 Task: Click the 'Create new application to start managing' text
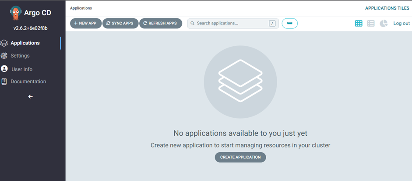pos(240,145)
